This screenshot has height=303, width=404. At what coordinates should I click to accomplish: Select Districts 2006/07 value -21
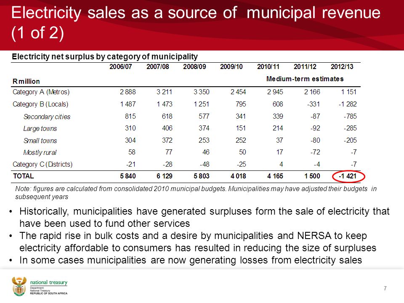pos(131,164)
